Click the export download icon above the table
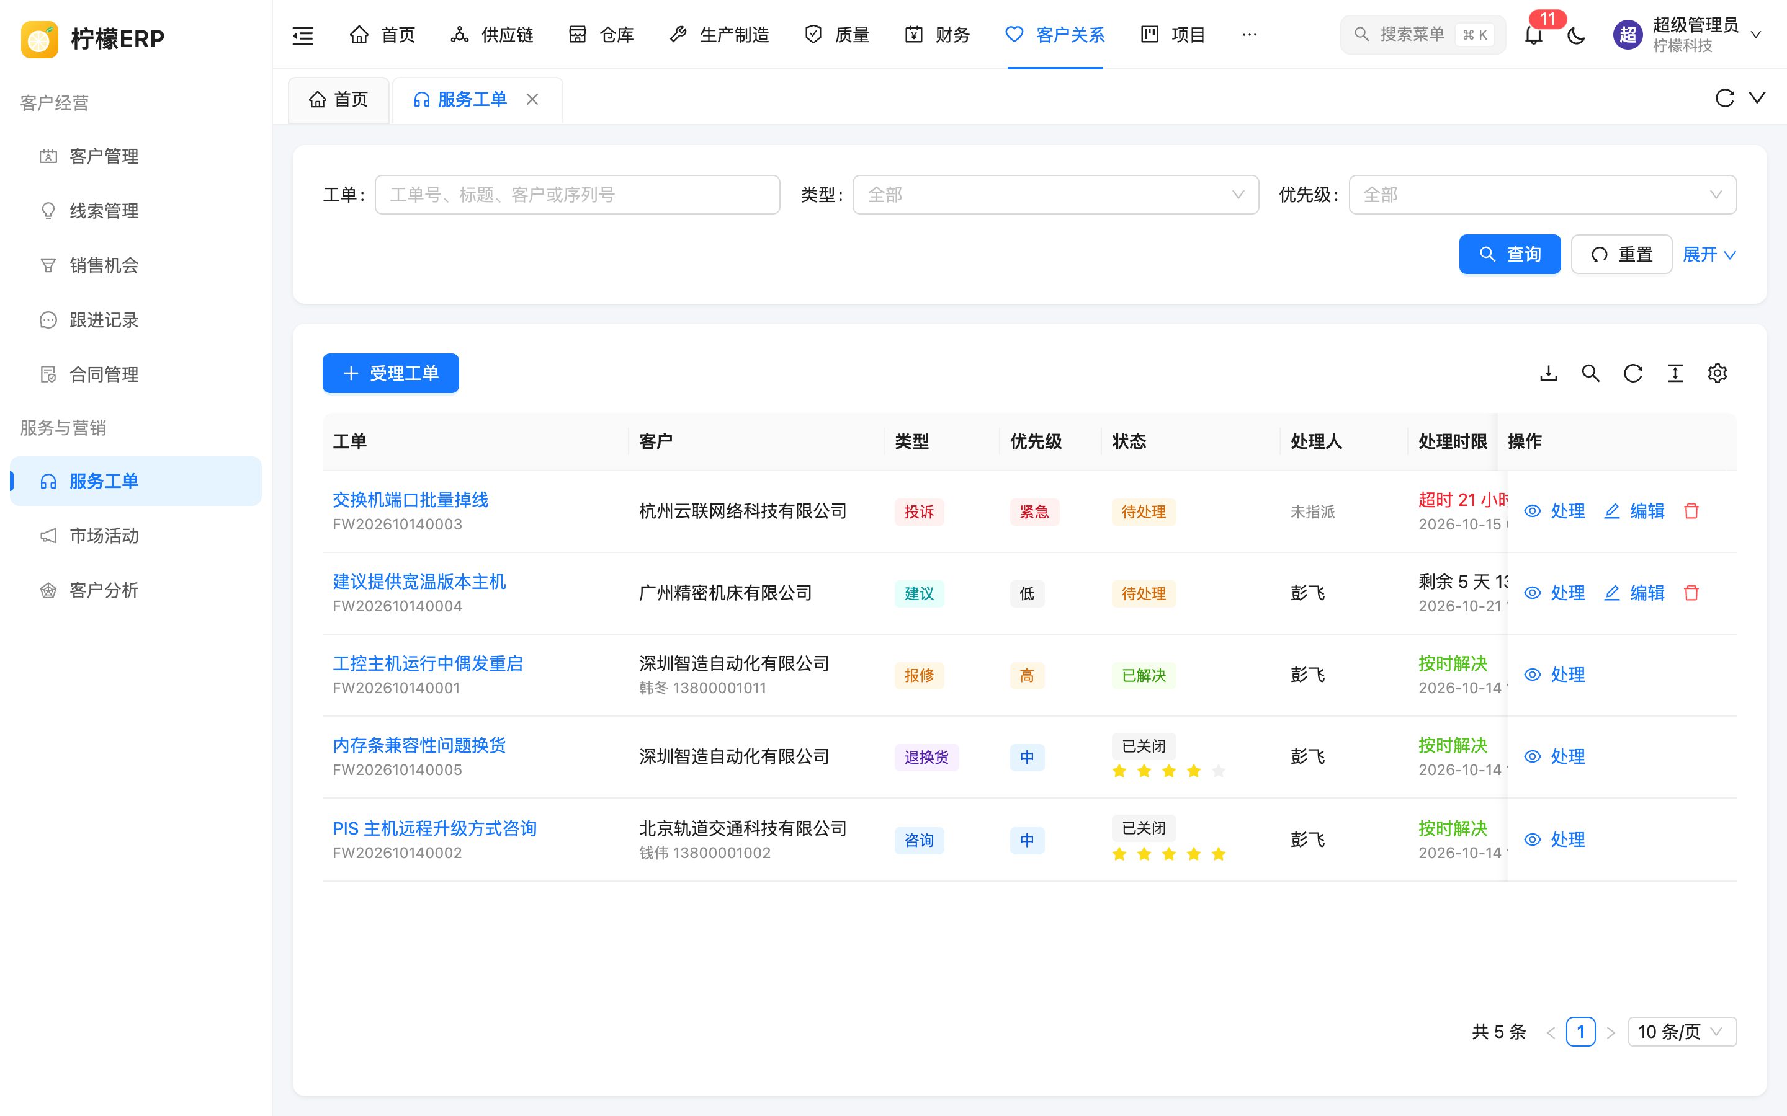This screenshot has width=1787, height=1116. 1549,373
